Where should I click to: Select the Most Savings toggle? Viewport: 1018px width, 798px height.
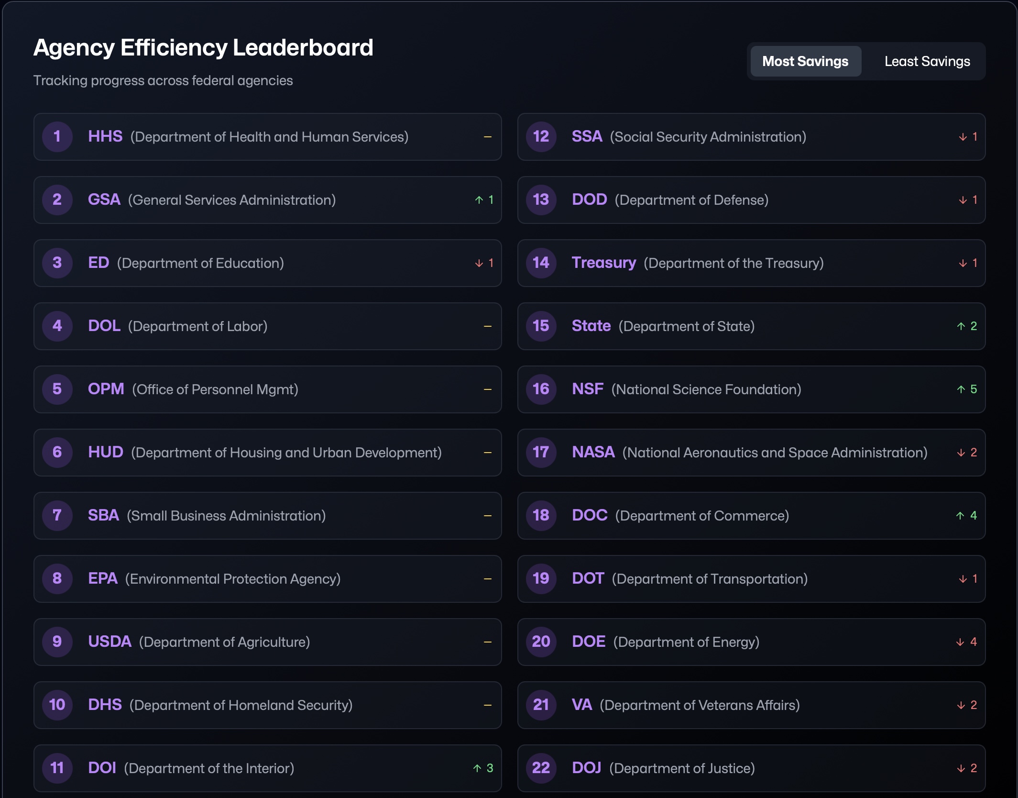click(x=805, y=61)
